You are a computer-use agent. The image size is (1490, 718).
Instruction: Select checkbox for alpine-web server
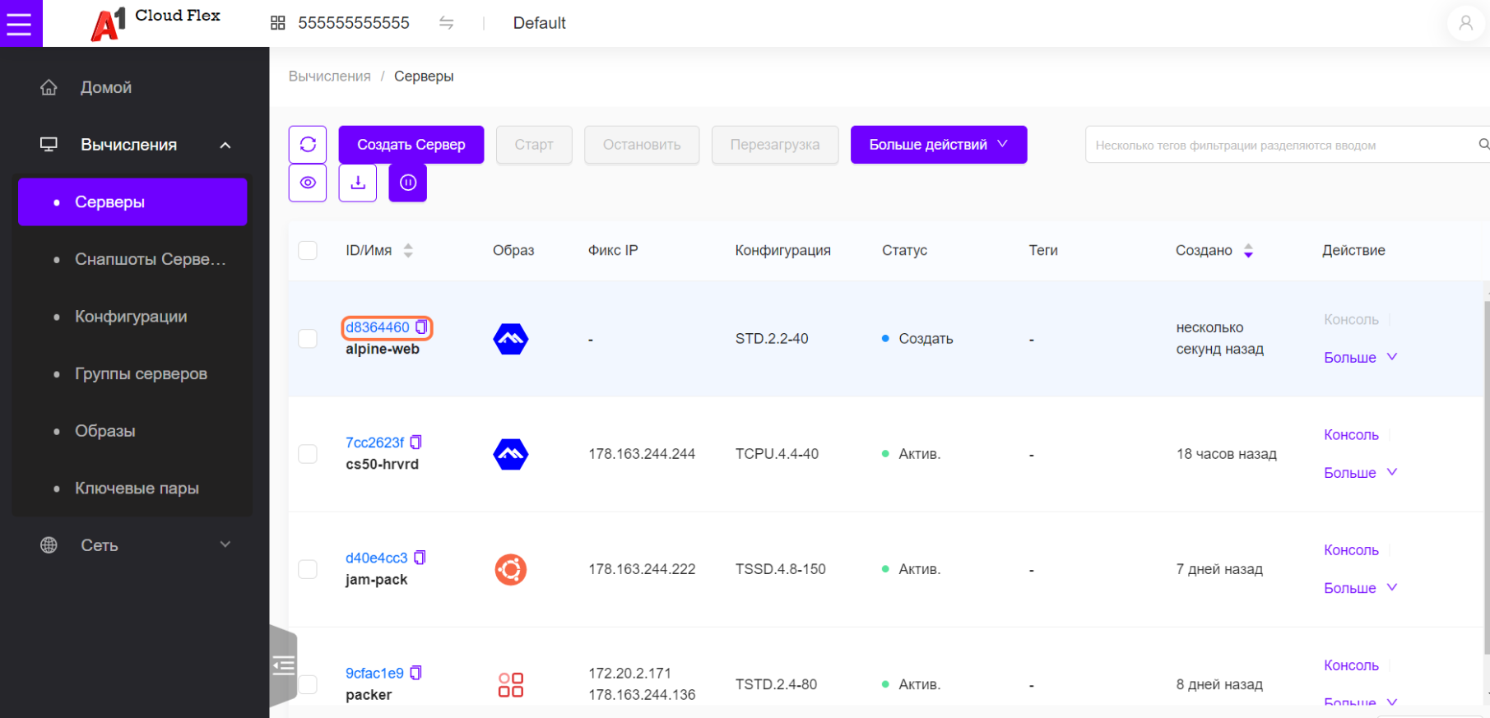308,339
